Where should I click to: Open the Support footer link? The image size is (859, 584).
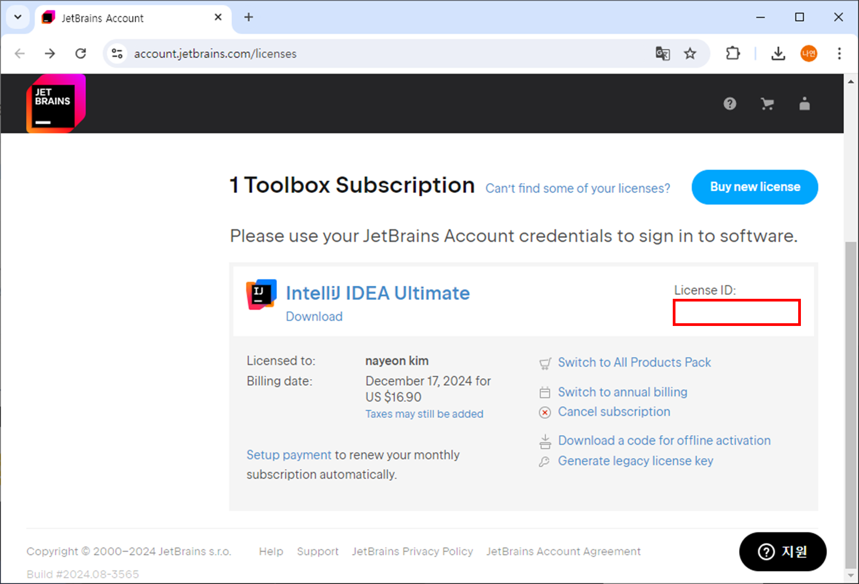pyautogui.click(x=318, y=551)
